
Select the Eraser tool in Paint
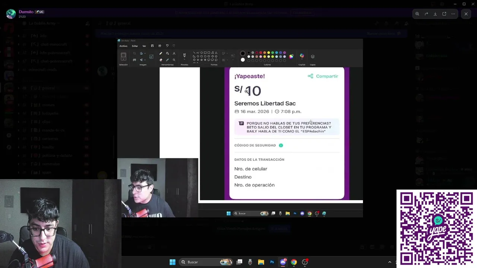click(161, 60)
